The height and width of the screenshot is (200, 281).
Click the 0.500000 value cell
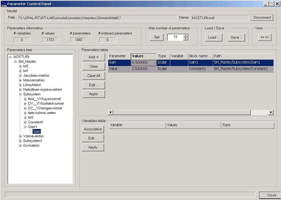coord(144,63)
